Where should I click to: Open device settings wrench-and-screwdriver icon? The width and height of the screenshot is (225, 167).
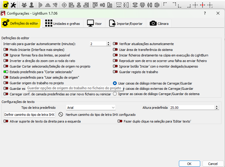point(13,5)
